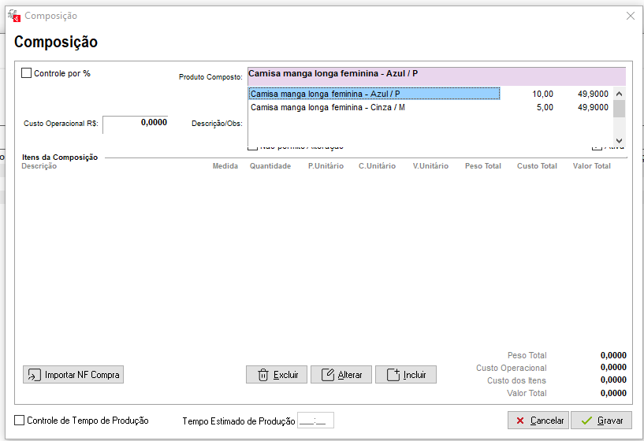644x441 pixels.
Task: Click the app icon in the title bar
Action: (13, 16)
